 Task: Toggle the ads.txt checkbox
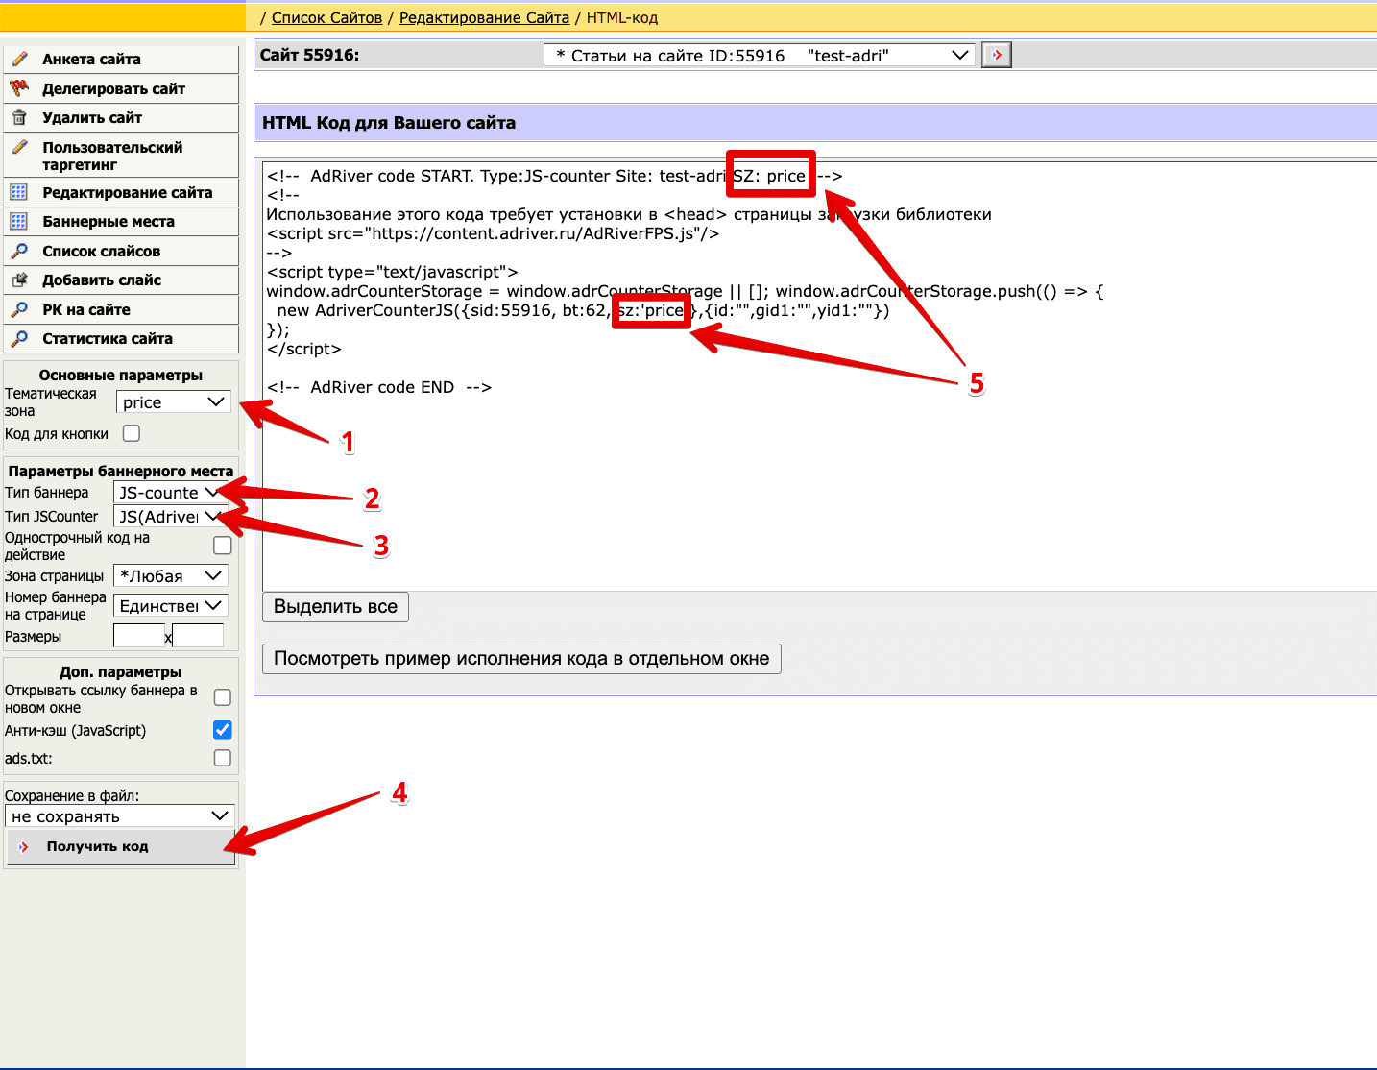tap(223, 758)
